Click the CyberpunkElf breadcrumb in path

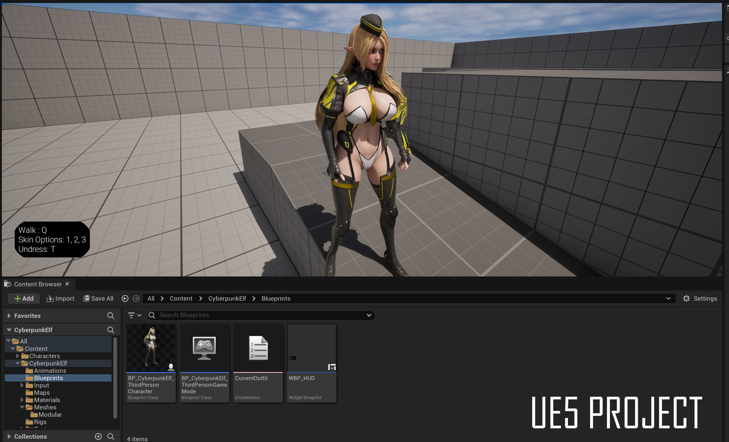coord(227,298)
